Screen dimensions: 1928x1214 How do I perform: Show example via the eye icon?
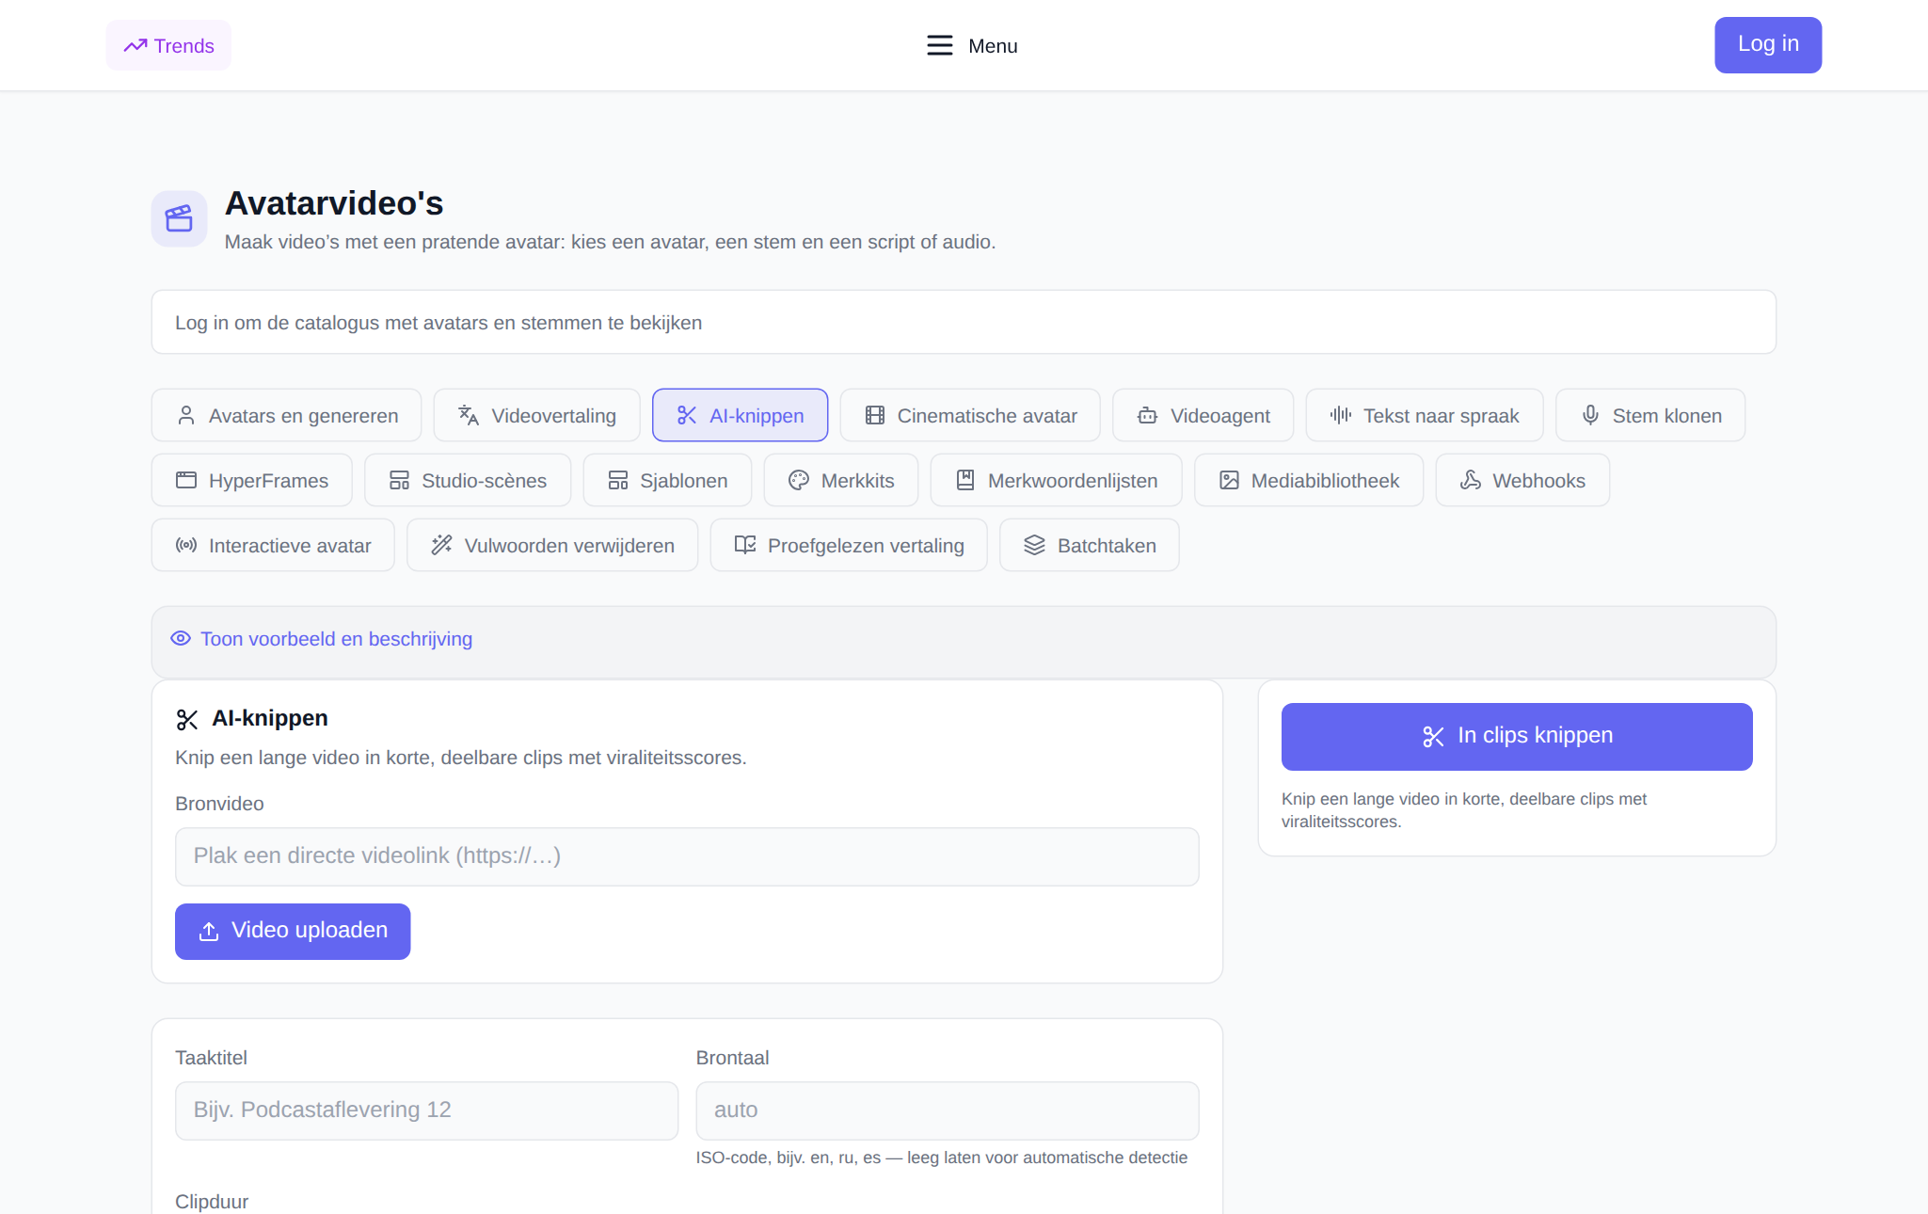[x=181, y=639]
